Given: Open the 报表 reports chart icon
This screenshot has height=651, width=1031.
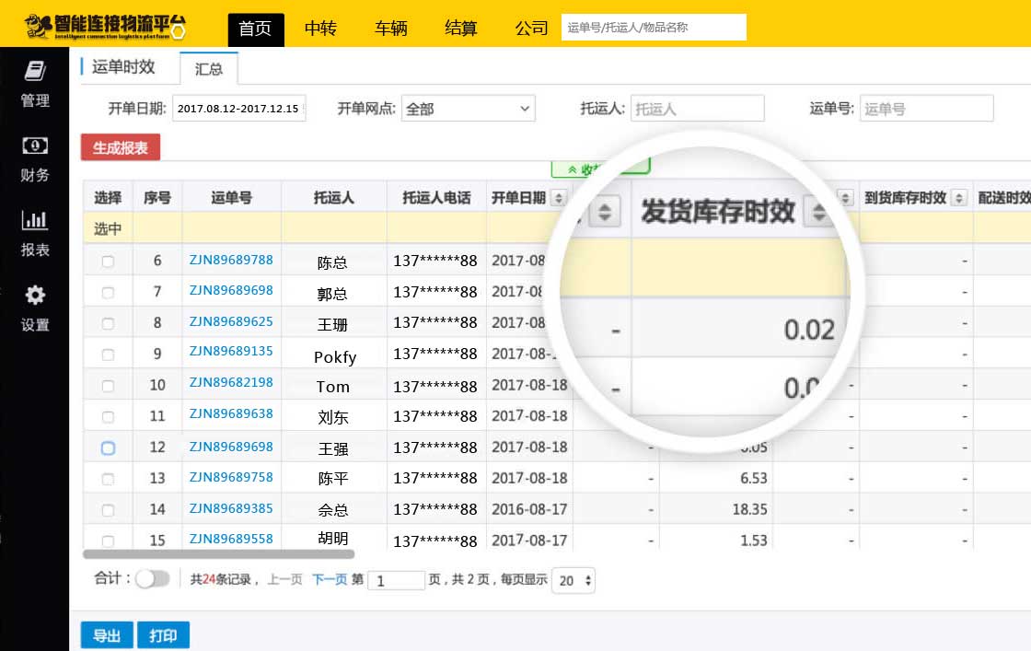Looking at the screenshot, I should click(35, 221).
